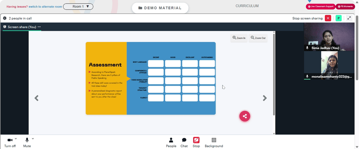Stop sharing via bottom Stop button

tap(196, 143)
